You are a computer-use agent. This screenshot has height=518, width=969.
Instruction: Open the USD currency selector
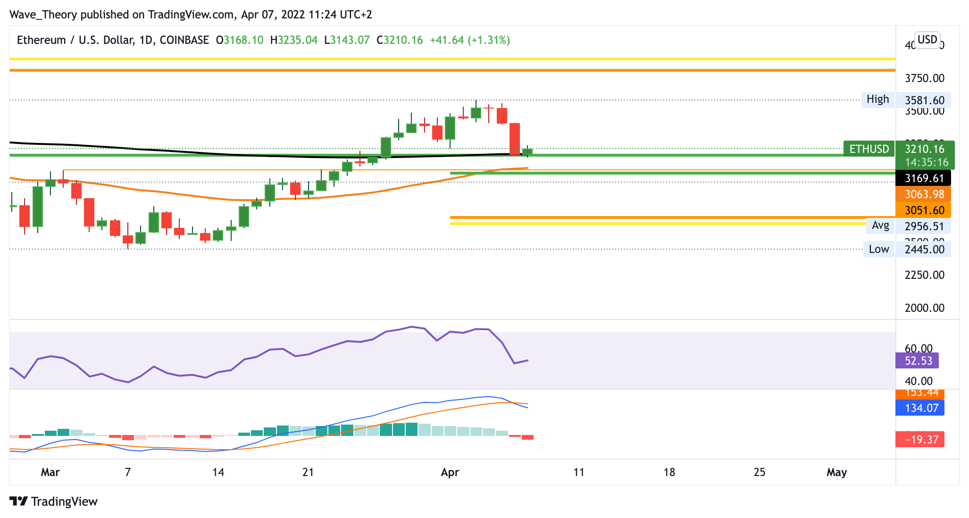pyautogui.click(x=927, y=39)
